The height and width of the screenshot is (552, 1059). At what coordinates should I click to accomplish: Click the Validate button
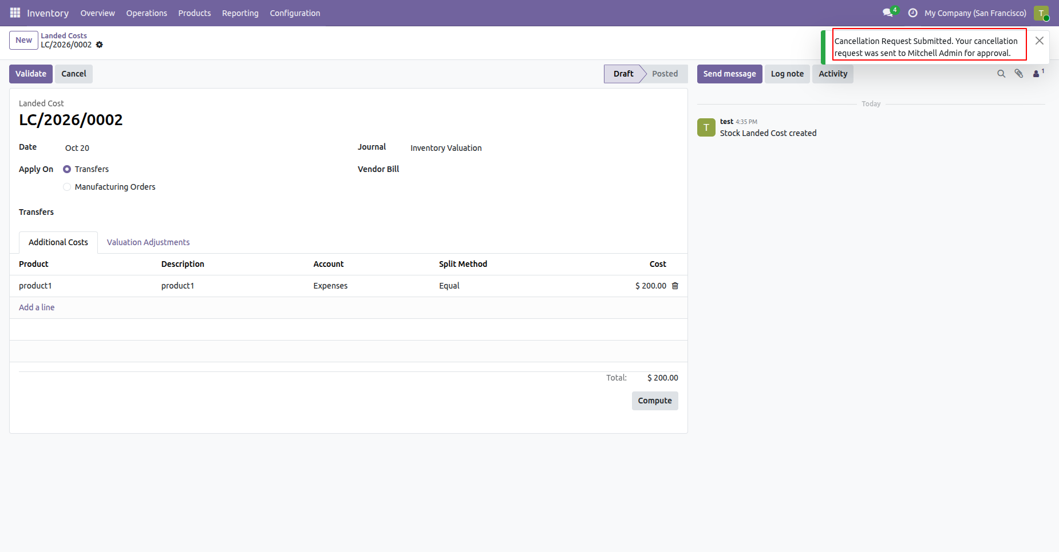[31, 74]
